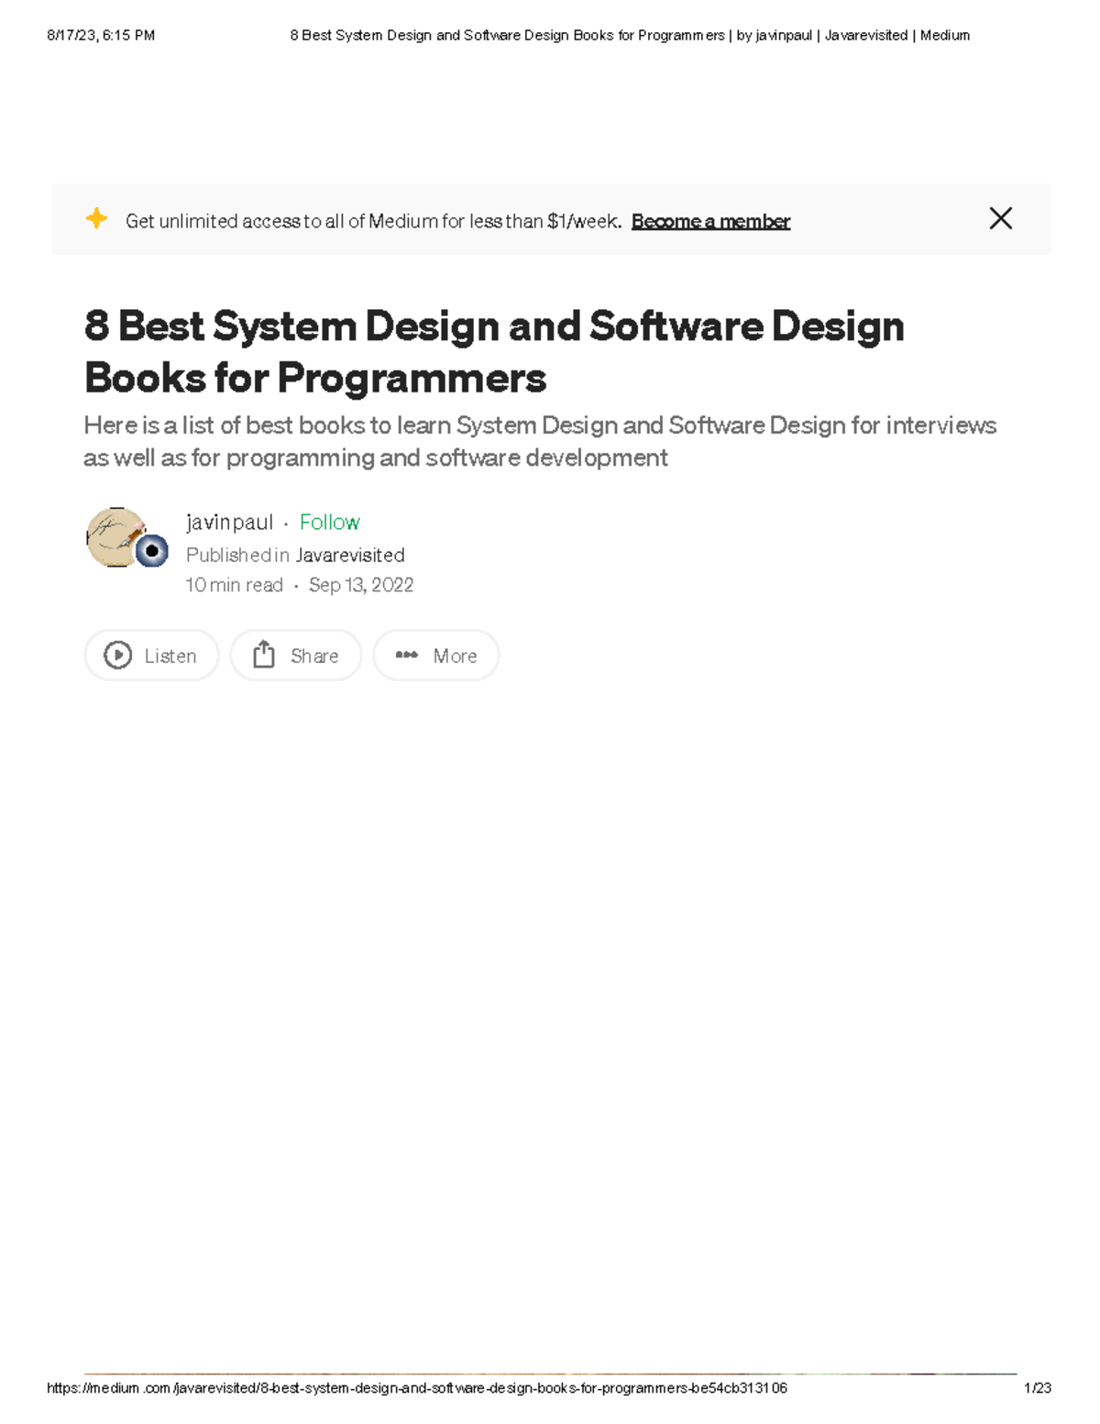Click the article title heading
This screenshot has height=1424, width=1100.
tap(495, 350)
